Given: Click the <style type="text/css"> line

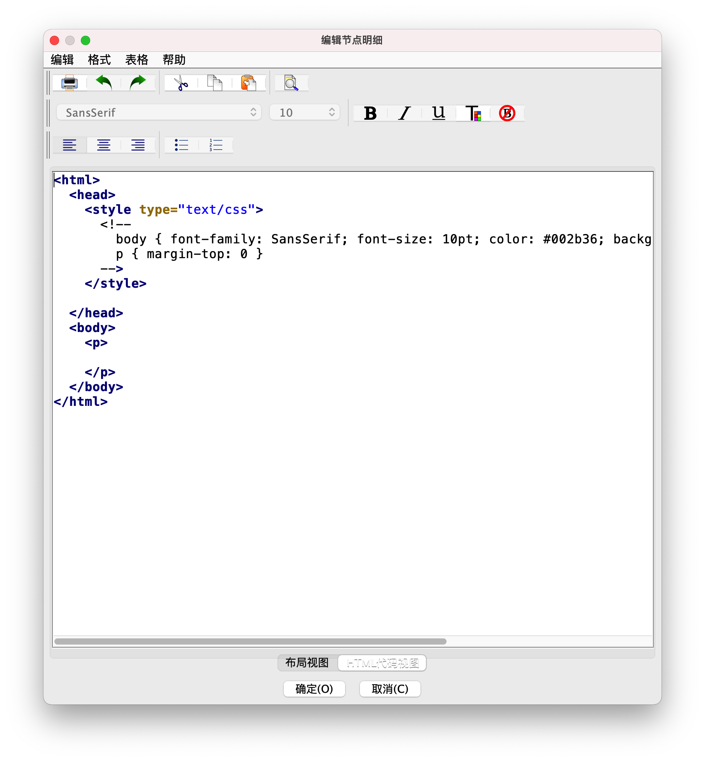Looking at the screenshot, I should (174, 210).
